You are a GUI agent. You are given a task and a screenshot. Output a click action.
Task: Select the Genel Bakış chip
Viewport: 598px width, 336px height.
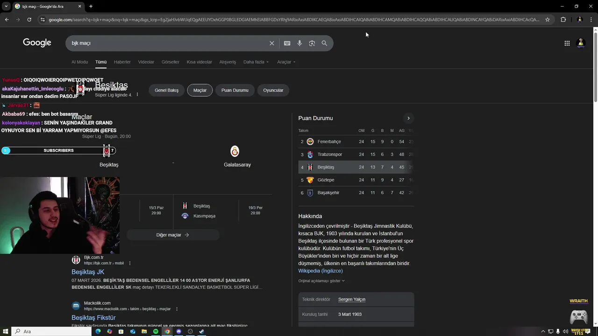167,90
